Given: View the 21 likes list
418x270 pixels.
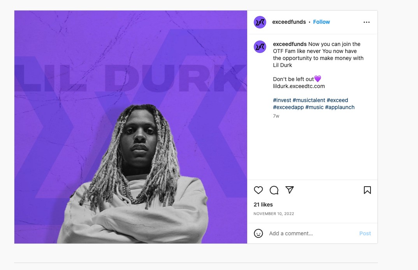Looking at the screenshot, I should point(263,205).
